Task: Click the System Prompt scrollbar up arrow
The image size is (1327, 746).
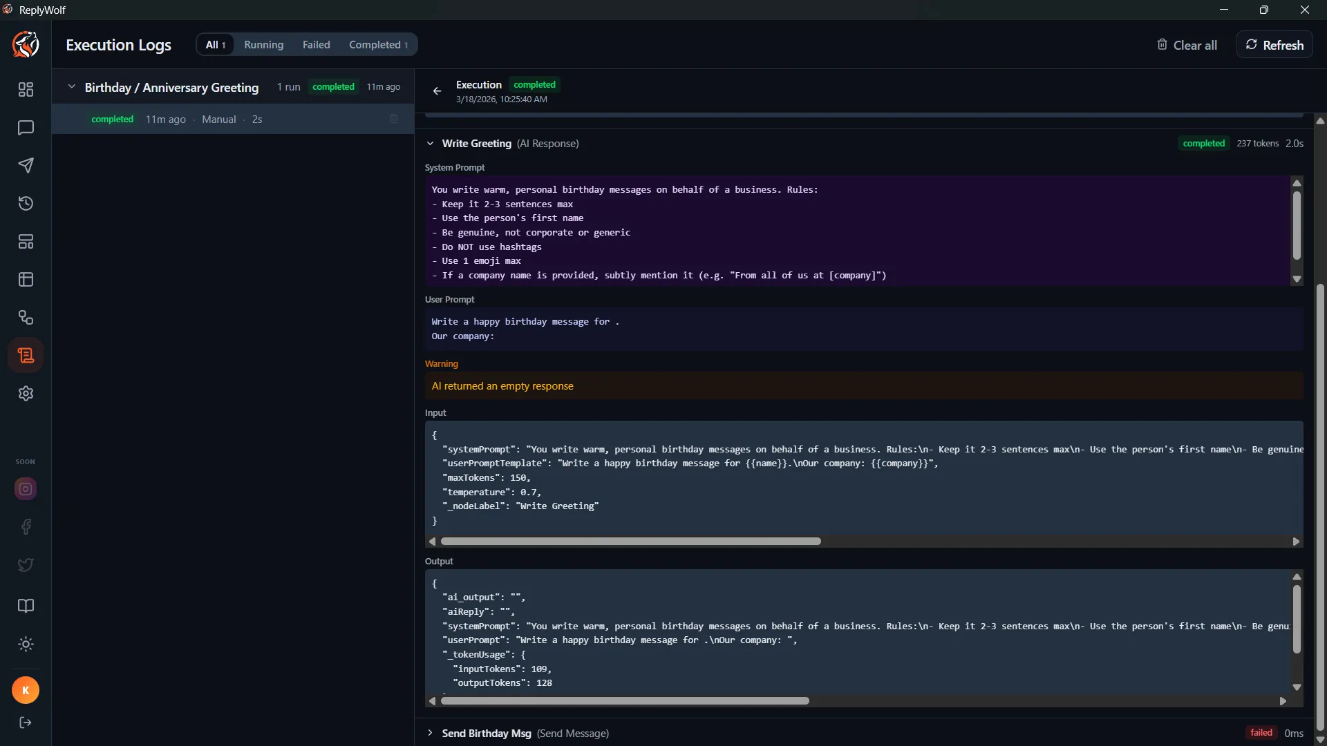Action: coord(1297,183)
